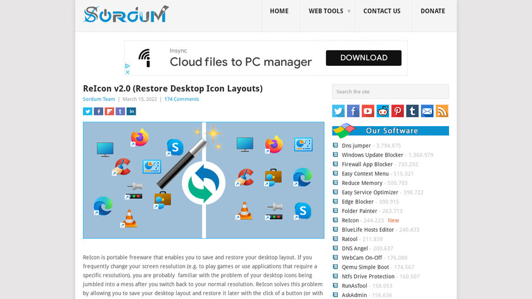Open the Folder Painter link

pyautogui.click(x=359, y=211)
